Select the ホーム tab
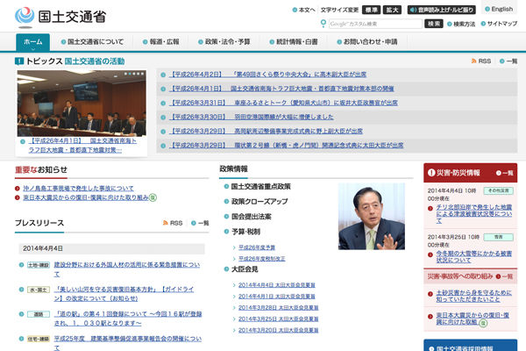Screen dimensions: 526x351 click(x=33, y=42)
